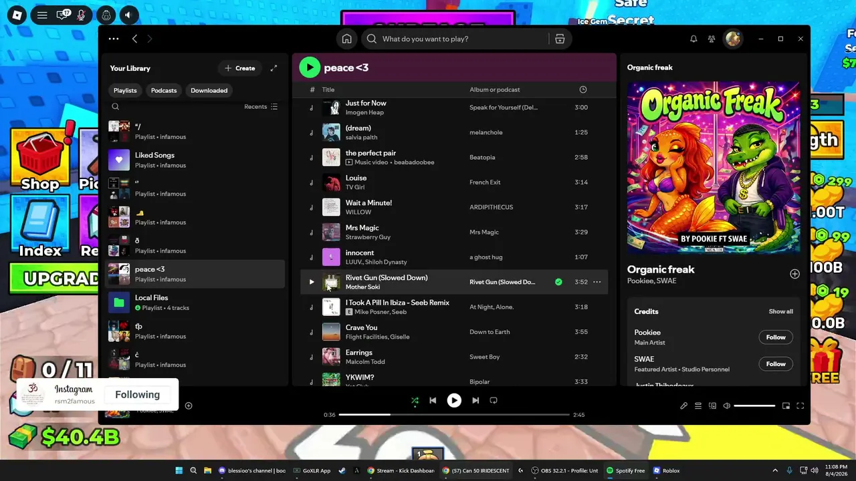The width and height of the screenshot is (856, 481).
Task: Toggle Roblox microphone mute
Action: (x=82, y=15)
